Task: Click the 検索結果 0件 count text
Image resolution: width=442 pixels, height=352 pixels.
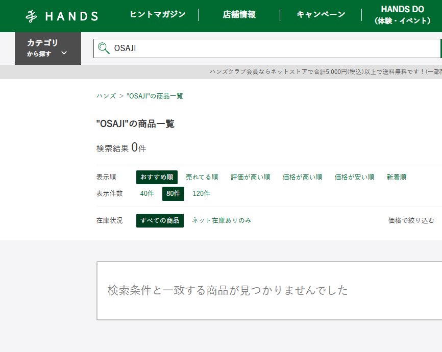Action: [x=121, y=147]
